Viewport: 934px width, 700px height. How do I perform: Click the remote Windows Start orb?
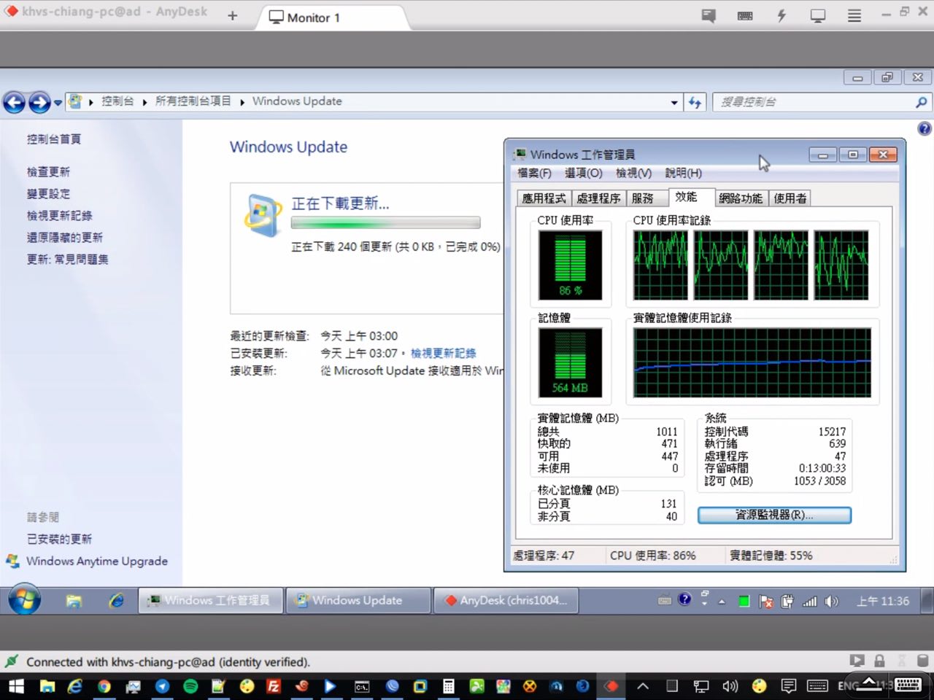[x=24, y=600]
